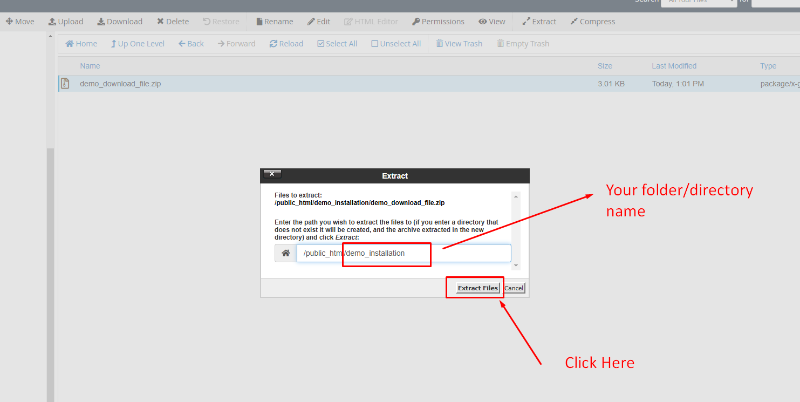
Task: Close the Extract dialog with X
Action: click(272, 174)
